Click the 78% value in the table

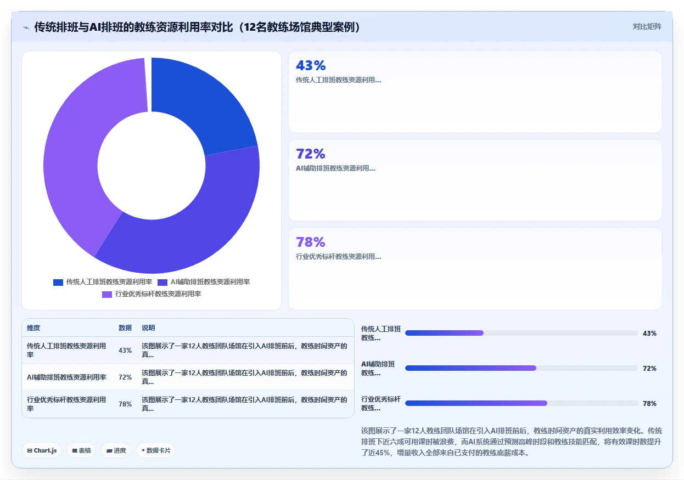click(x=125, y=404)
